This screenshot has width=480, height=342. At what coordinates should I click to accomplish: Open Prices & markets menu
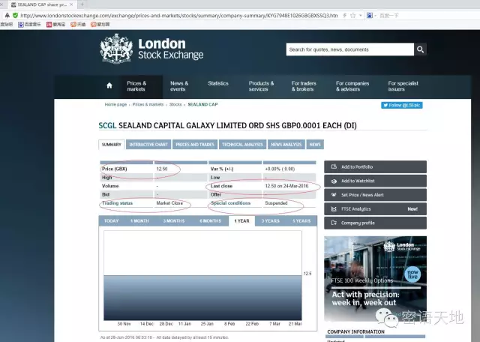[136, 86]
